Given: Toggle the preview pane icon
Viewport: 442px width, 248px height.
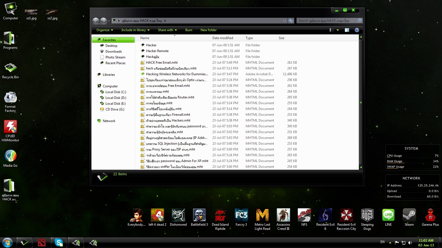Looking at the screenshot, I should coord(347,30).
